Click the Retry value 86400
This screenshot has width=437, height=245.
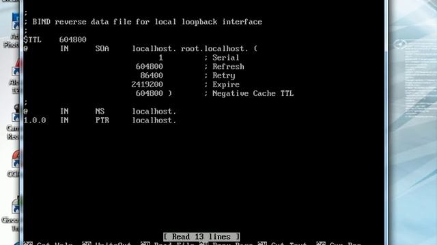tap(152, 76)
